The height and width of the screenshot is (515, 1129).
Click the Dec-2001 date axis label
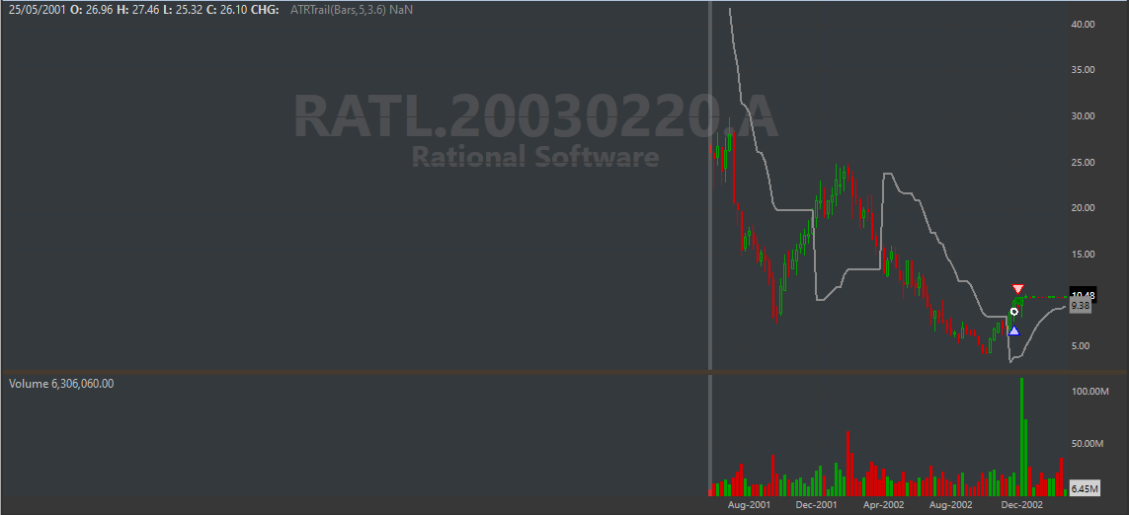(817, 506)
